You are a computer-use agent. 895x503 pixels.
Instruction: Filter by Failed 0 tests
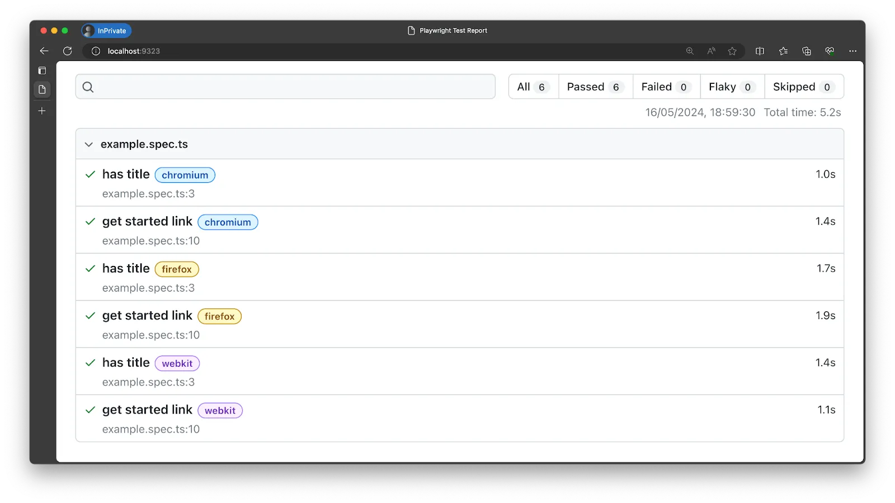(666, 87)
